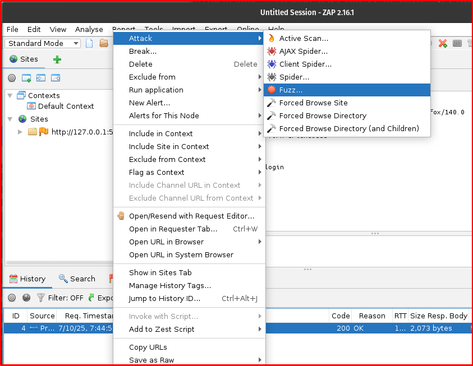Open the Exclude from submenu

pos(189,77)
